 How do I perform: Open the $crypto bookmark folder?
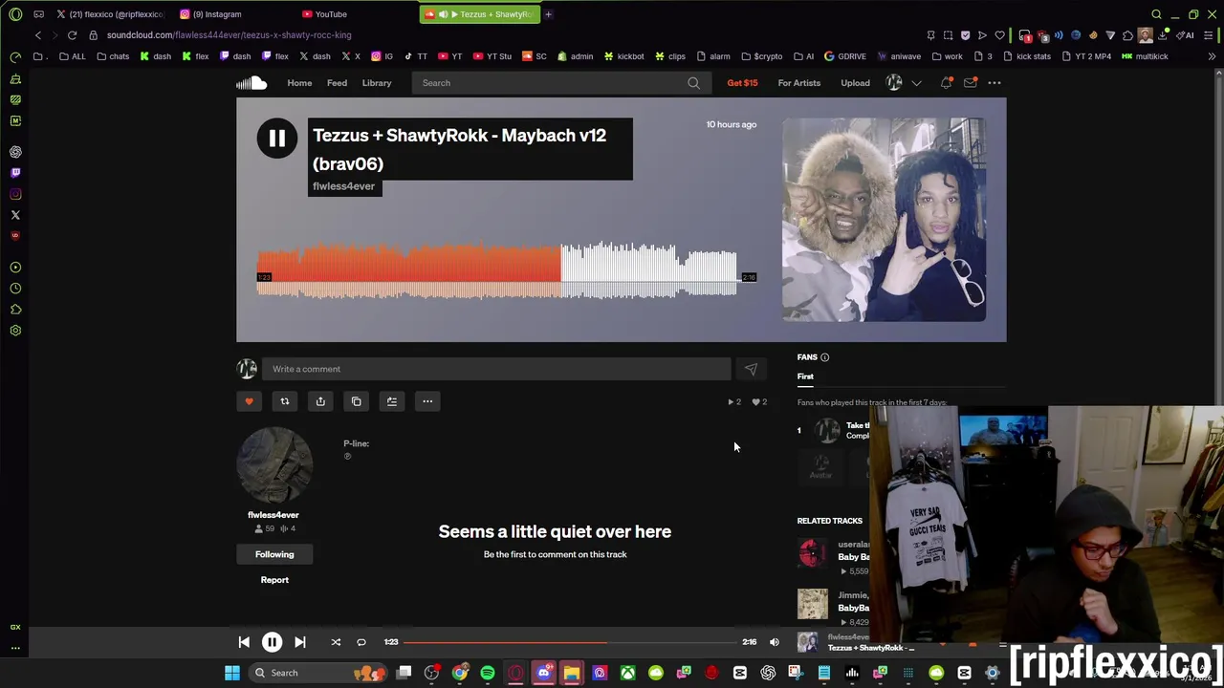(x=761, y=56)
